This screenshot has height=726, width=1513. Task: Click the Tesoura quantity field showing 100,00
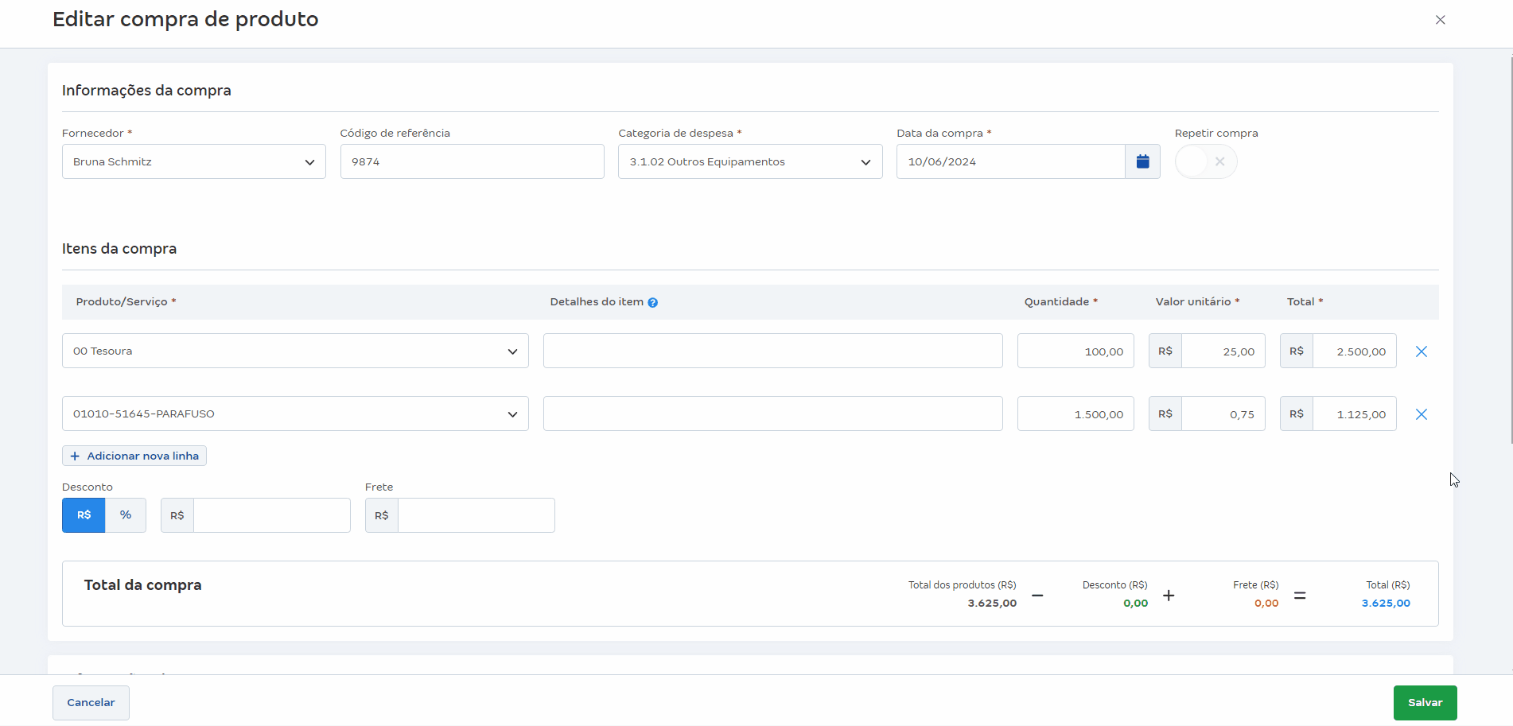(x=1075, y=351)
